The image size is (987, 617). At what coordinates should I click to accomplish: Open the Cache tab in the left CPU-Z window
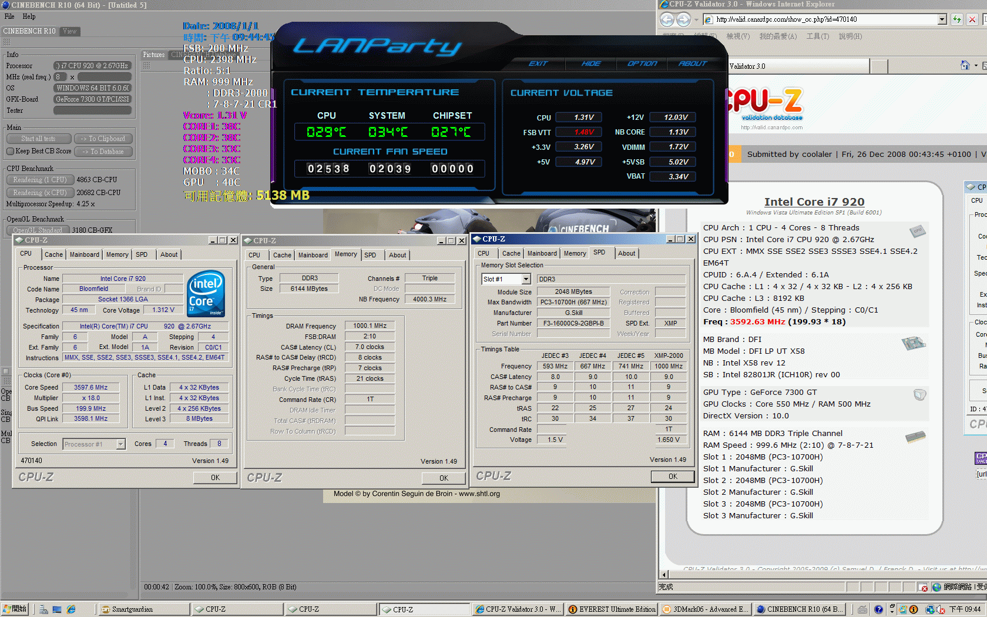(x=53, y=254)
